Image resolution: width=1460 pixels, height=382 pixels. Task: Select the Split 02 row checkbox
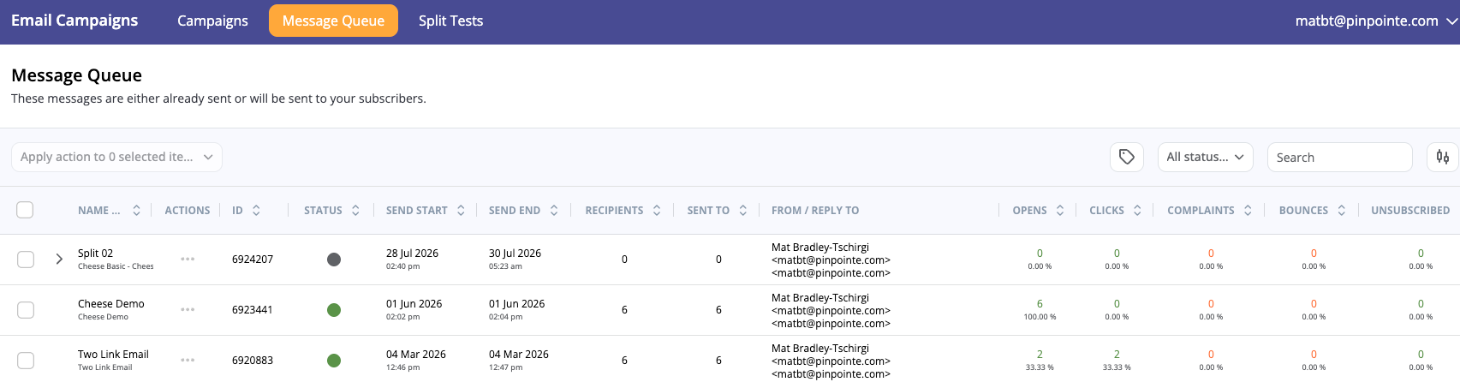click(x=26, y=260)
